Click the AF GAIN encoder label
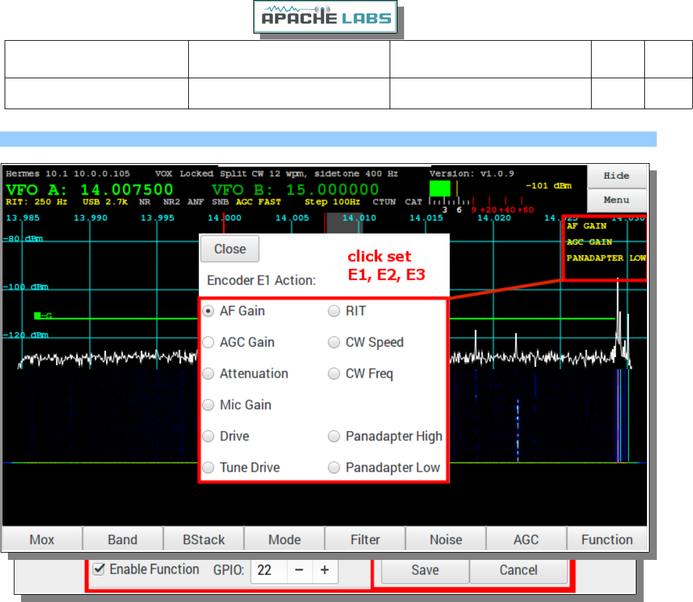The height and width of the screenshot is (602, 693). point(586,226)
